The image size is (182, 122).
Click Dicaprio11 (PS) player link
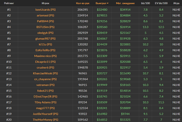(45, 62)
